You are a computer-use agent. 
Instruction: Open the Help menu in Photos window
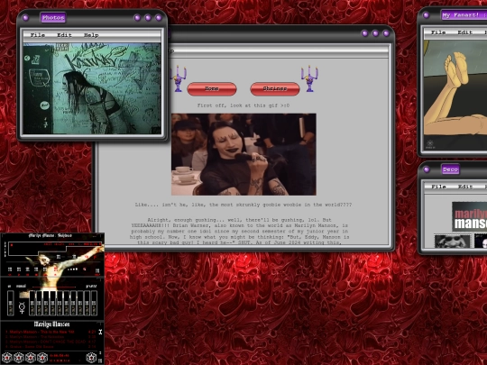(91, 35)
